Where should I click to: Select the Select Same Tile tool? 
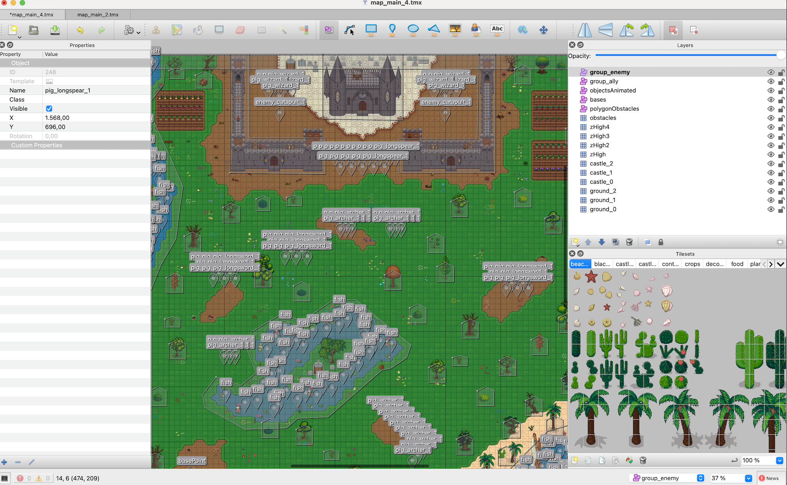coord(303,30)
